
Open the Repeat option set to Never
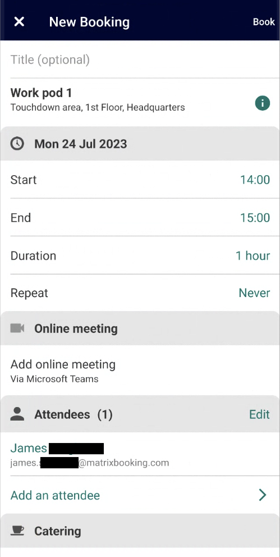tap(254, 293)
